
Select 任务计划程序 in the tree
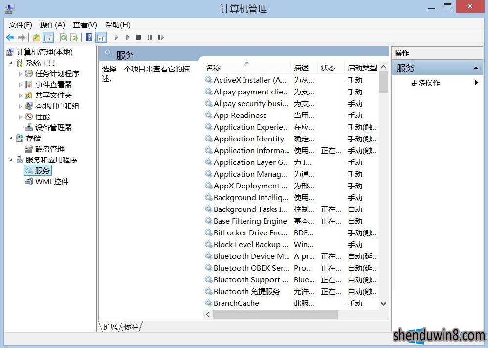(57, 74)
